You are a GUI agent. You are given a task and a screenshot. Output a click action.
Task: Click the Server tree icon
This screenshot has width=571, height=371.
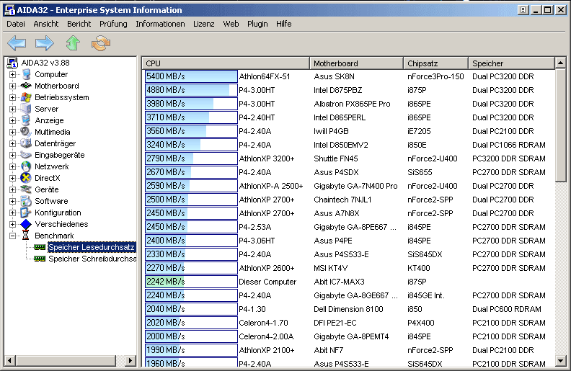pos(26,109)
